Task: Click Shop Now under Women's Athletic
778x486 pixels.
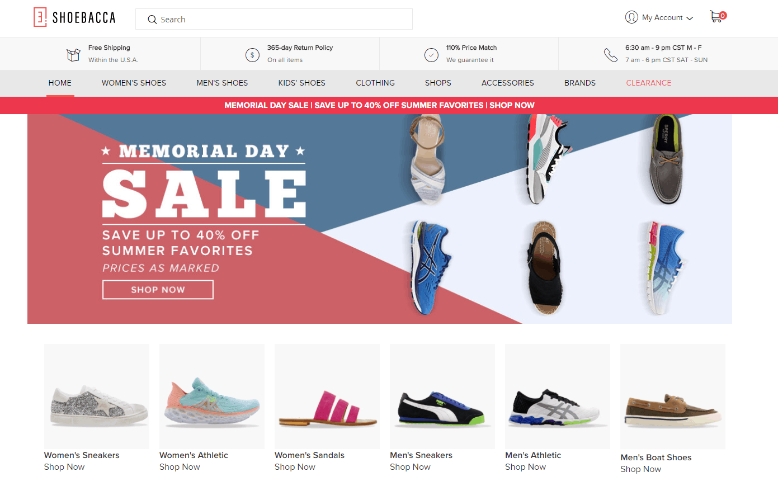Action: point(180,467)
